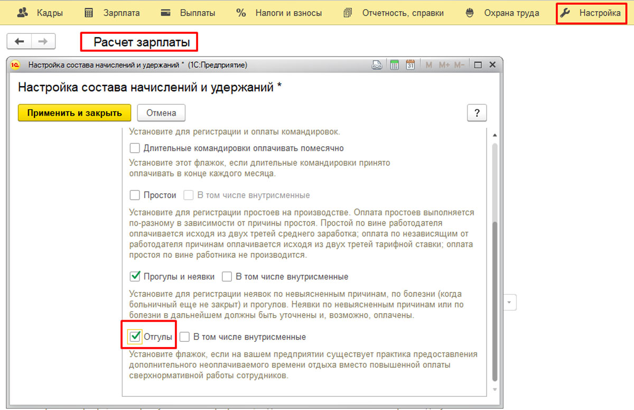This screenshot has height=410, width=634.
Task: Open the calculator icon in title bar
Action: point(394,65)
